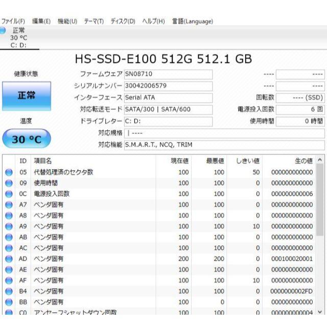The image size is (327, 327).
Task: Click the status orb for ID AE row
Action: pos(9,270)
